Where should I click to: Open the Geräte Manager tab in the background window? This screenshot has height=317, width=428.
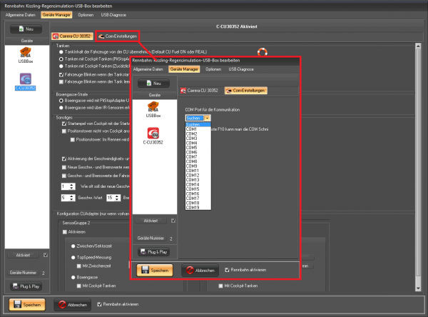coord(56,15)
